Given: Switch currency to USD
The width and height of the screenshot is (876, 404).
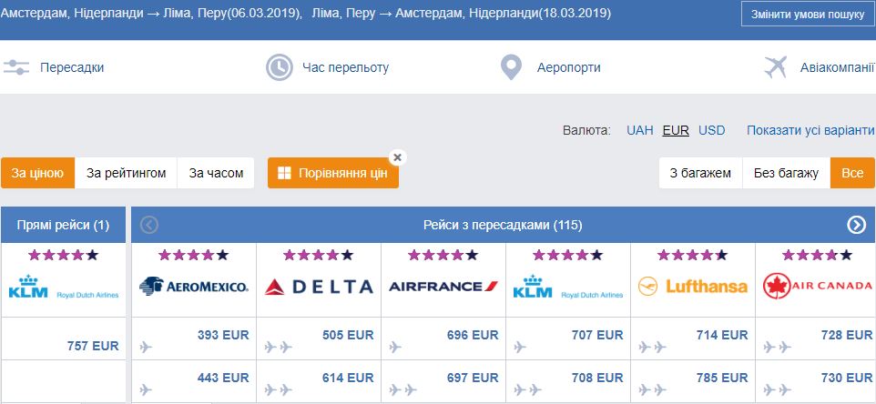Looking at the screenshot, I should (x=712, y=130).
